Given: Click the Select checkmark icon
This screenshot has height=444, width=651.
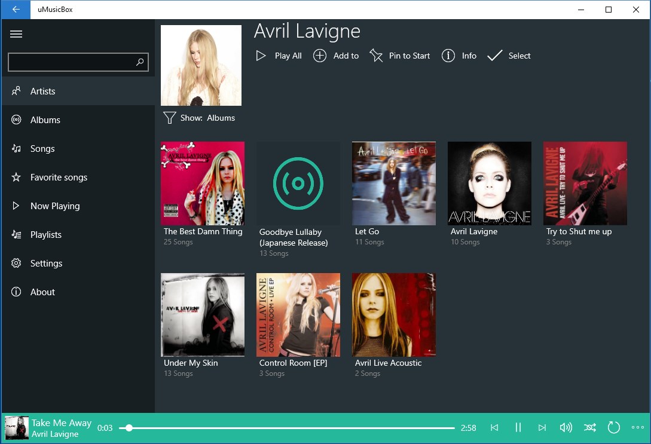Looking at the screenshot, I should point(494,56).
